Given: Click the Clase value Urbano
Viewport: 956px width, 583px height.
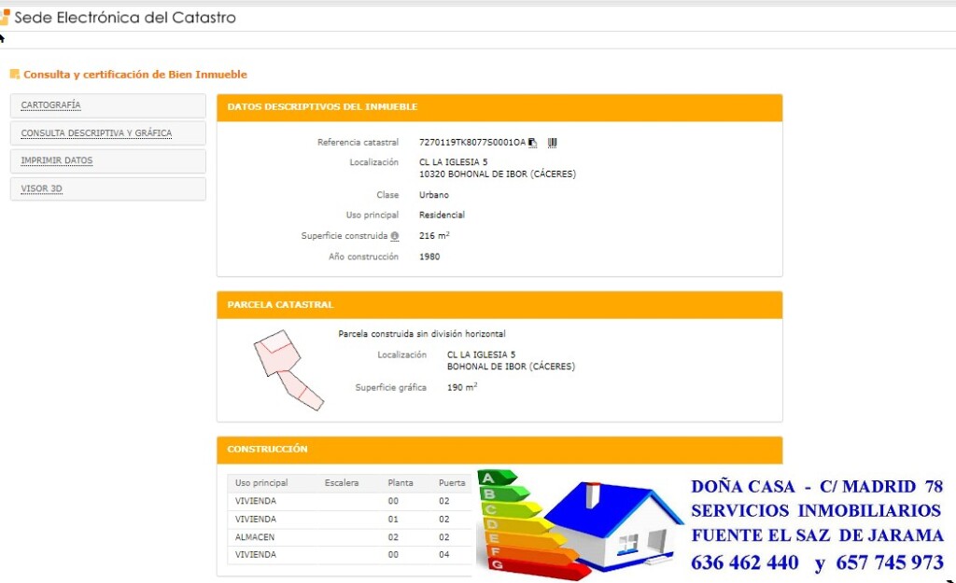Looking at the screenshot, I should point(433,195).
